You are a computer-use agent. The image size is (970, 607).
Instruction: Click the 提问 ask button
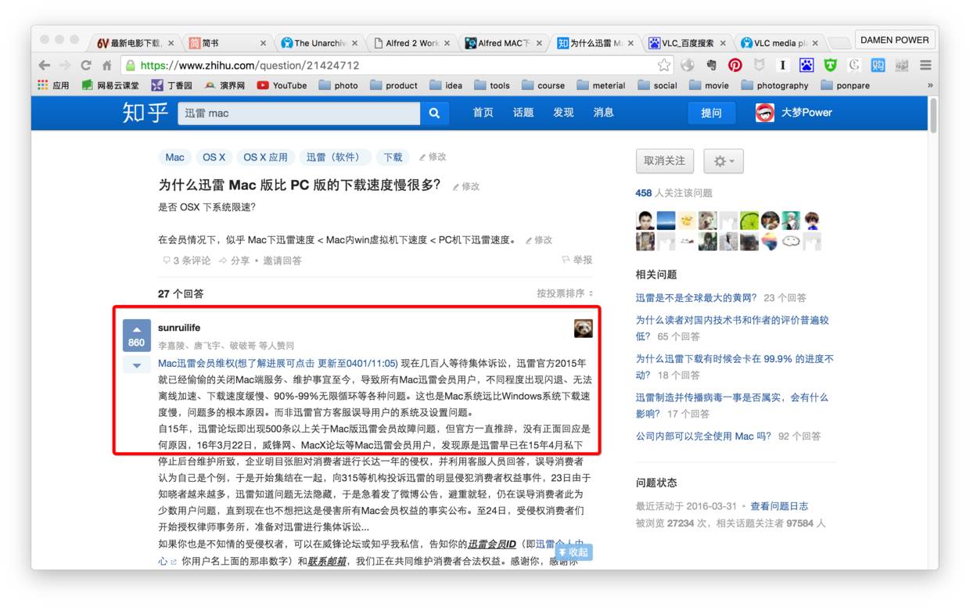coord(711,113)
